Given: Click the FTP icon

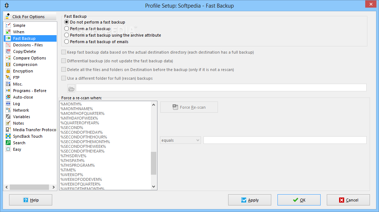Looking at the screenshot, I should coord(8,77).
